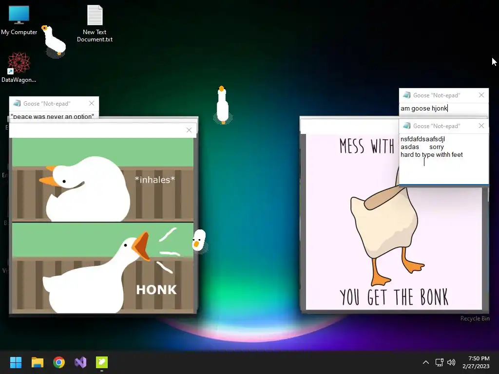Select the Desktop Goose app on the taskbar
The width and height of the screenshot is (499, 374).
pyautogui.click(x=102, y=362)
